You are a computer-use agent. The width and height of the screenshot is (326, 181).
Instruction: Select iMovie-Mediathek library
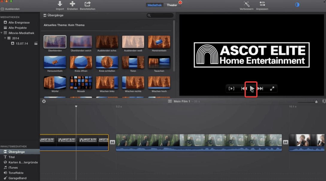click(21, 33)
